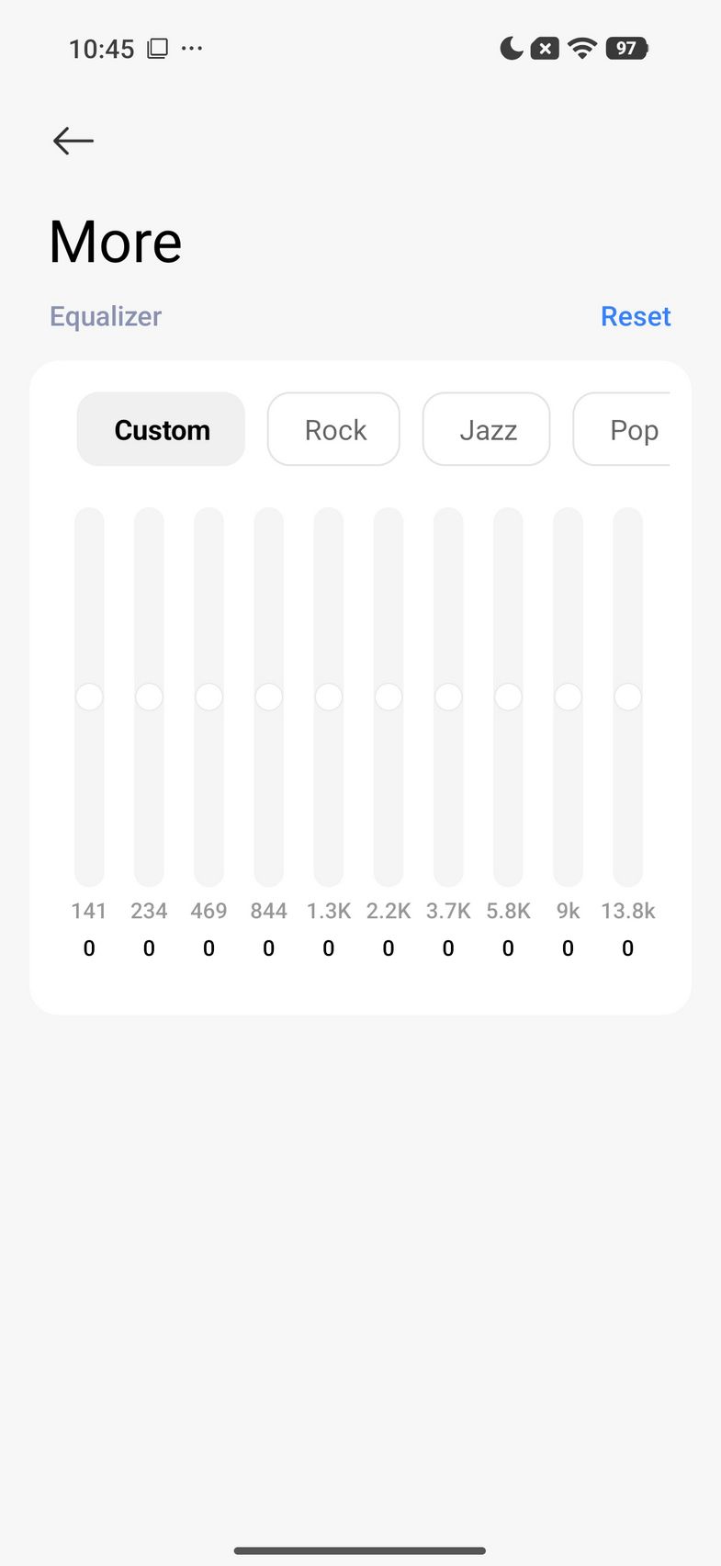This screenshot has width=721, height=1566.
Task: Tap the three-dot notification overflow icon
Action: pos(192,48)
